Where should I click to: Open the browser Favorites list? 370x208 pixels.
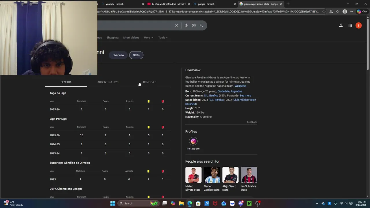(338, 12)
